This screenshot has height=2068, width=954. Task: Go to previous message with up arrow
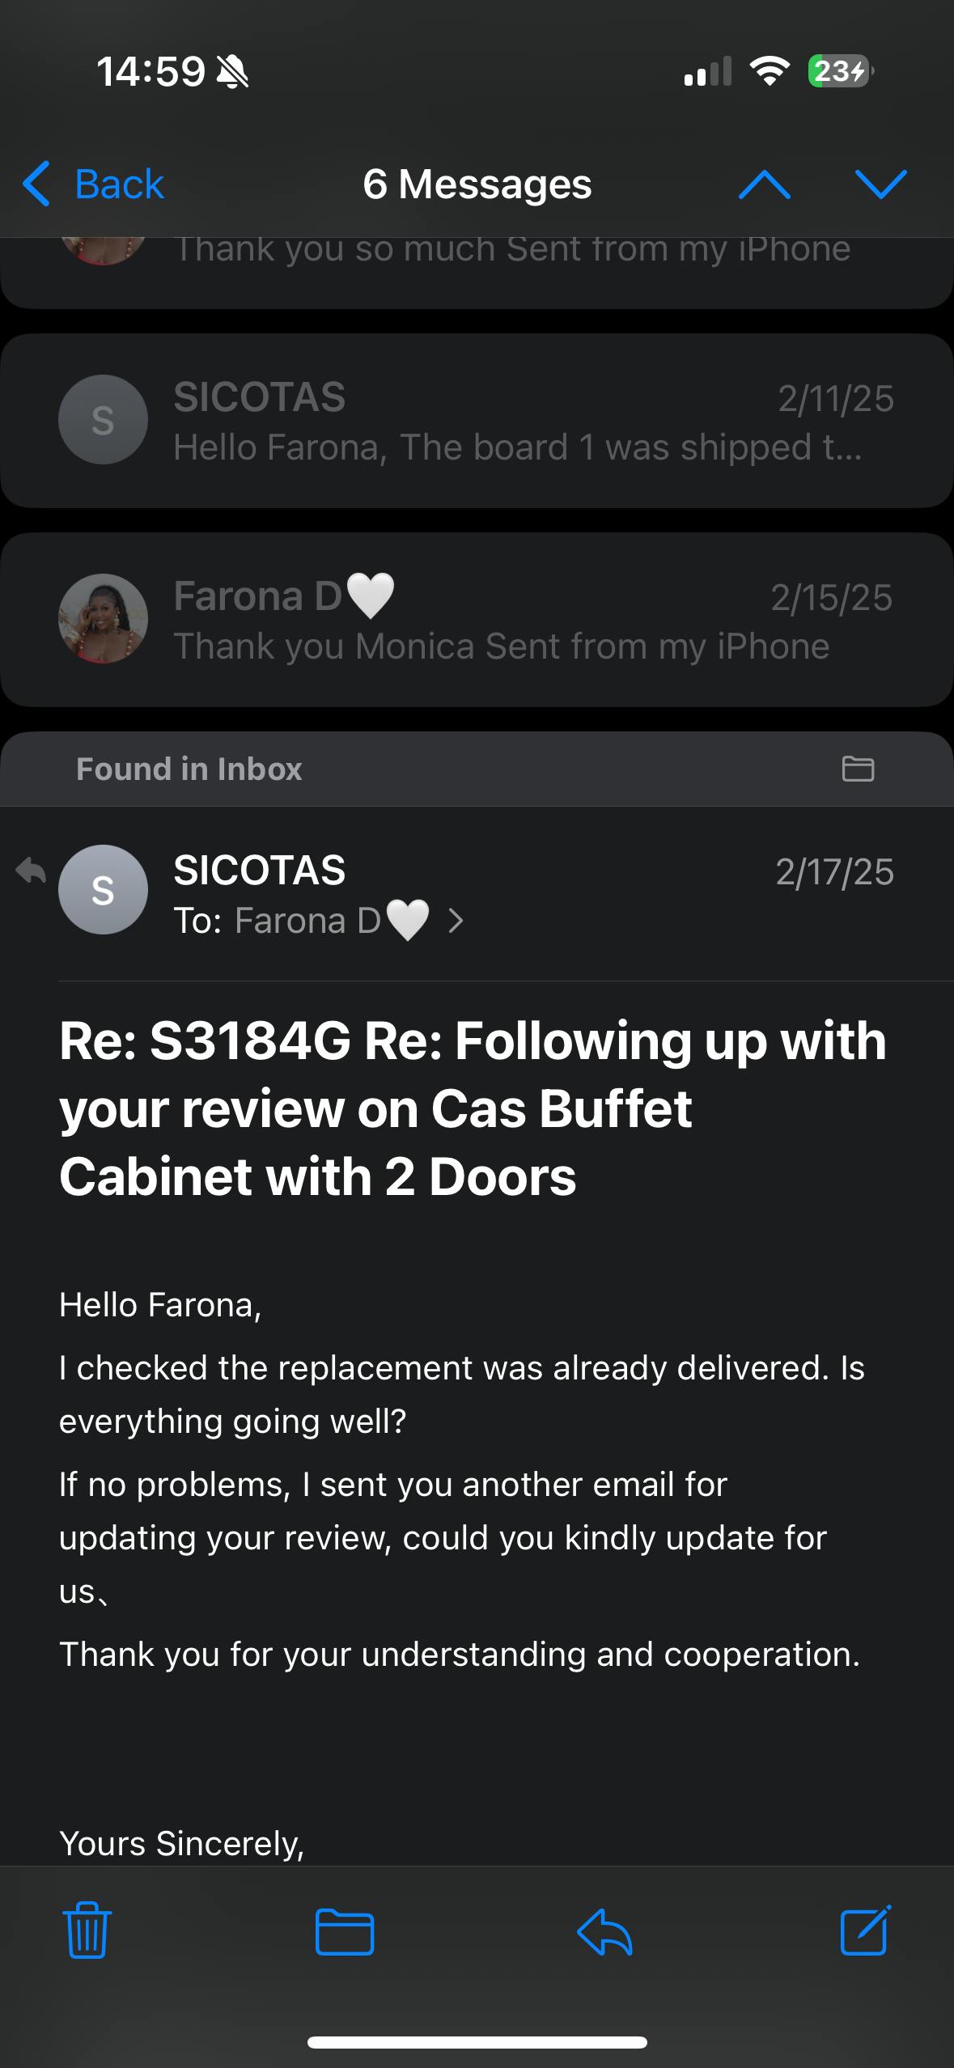(x=764, y=184)
